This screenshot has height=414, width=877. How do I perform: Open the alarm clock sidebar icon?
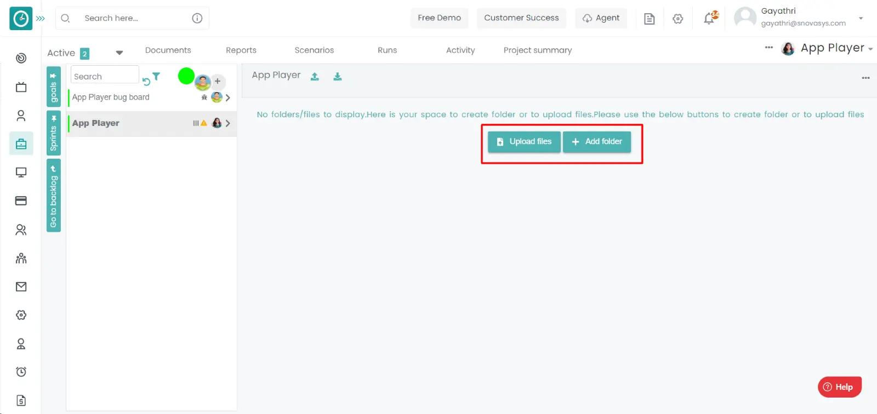tap(21, 372)
